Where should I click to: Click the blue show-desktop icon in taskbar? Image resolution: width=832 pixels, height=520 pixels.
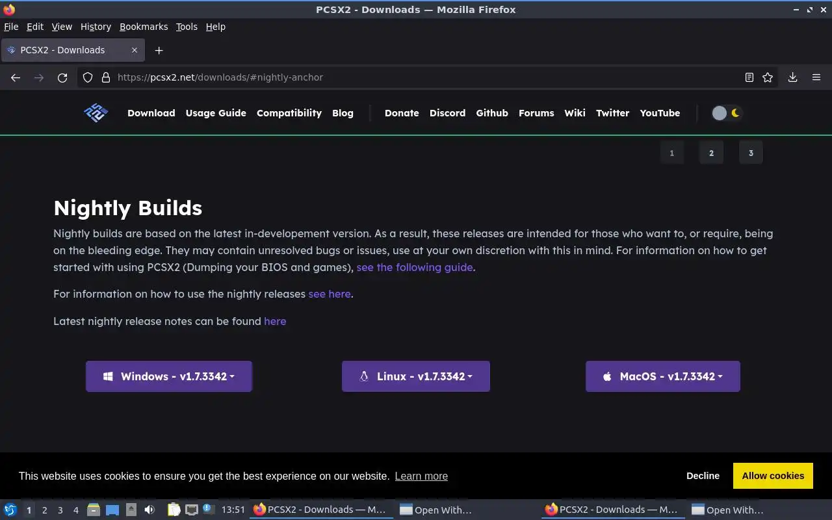click(112, 510)
